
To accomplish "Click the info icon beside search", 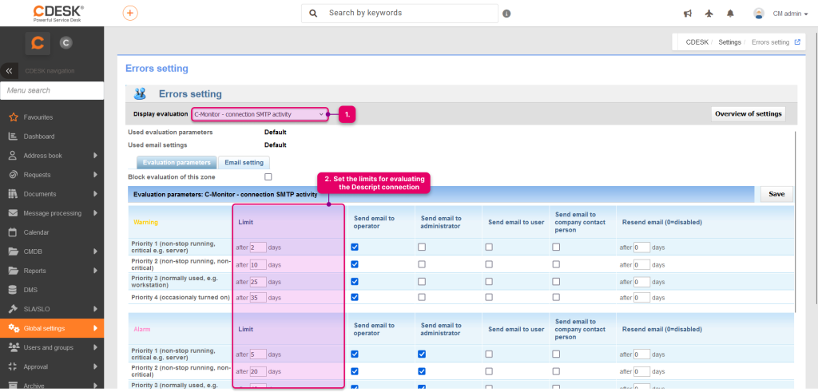I will (506, 14).
